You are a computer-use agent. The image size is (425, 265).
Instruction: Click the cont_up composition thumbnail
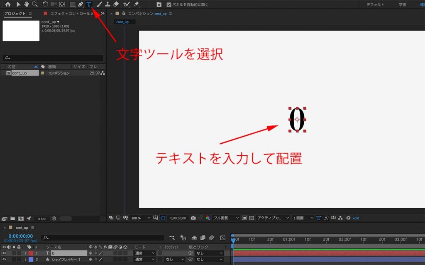(x=21, y=31)
